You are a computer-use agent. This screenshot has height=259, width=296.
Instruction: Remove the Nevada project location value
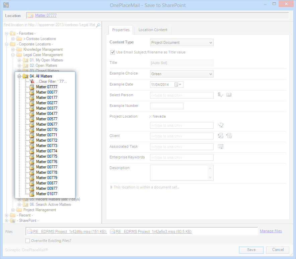[x=150, y=116]
